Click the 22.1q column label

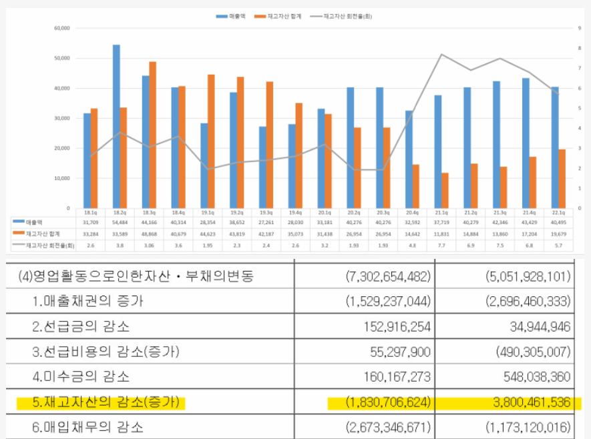pyautogui.click(x=558, y=213)
